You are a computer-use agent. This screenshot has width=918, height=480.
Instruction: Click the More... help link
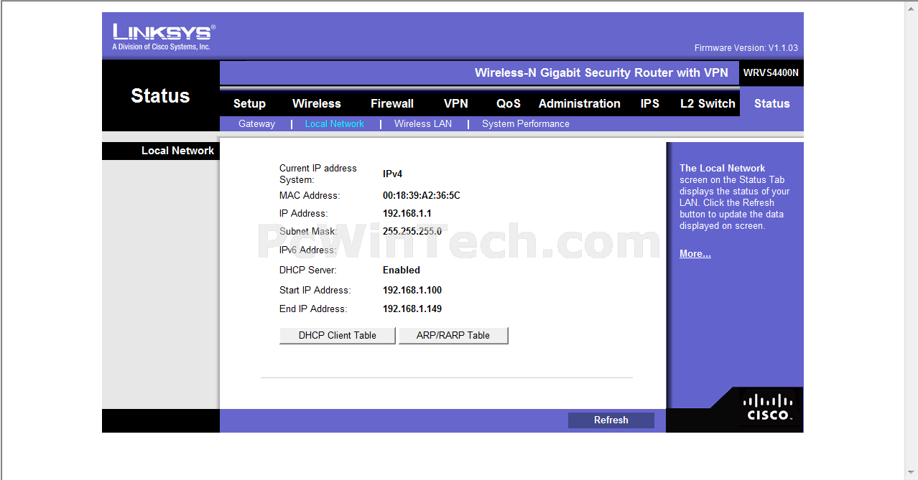point(695,254)
